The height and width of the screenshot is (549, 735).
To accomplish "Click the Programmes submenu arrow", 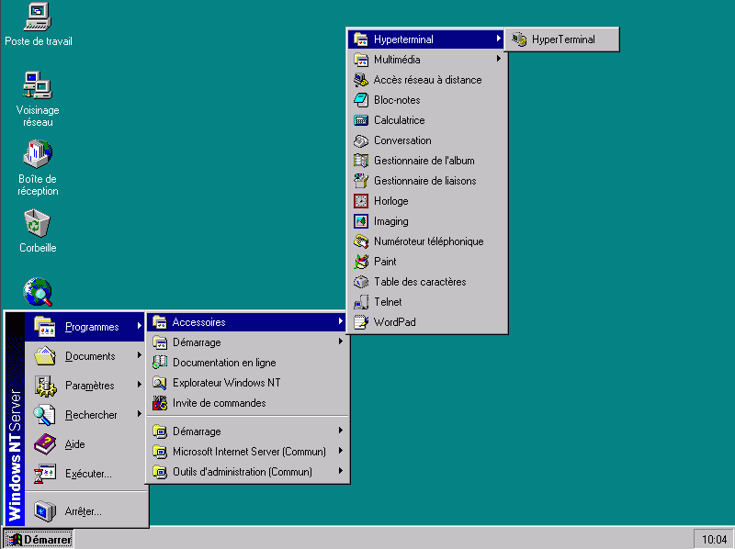I will (140, 326).
